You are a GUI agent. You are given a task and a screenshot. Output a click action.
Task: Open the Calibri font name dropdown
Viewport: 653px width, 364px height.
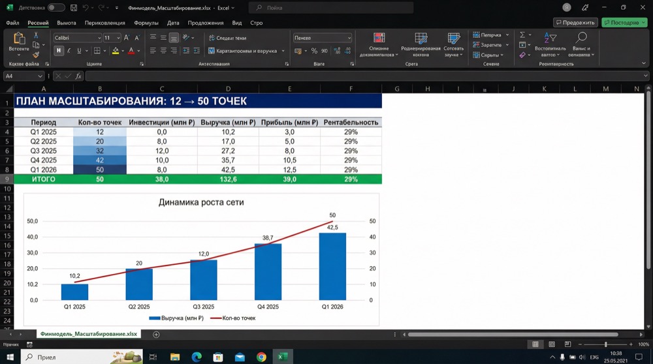click(76, 38)
